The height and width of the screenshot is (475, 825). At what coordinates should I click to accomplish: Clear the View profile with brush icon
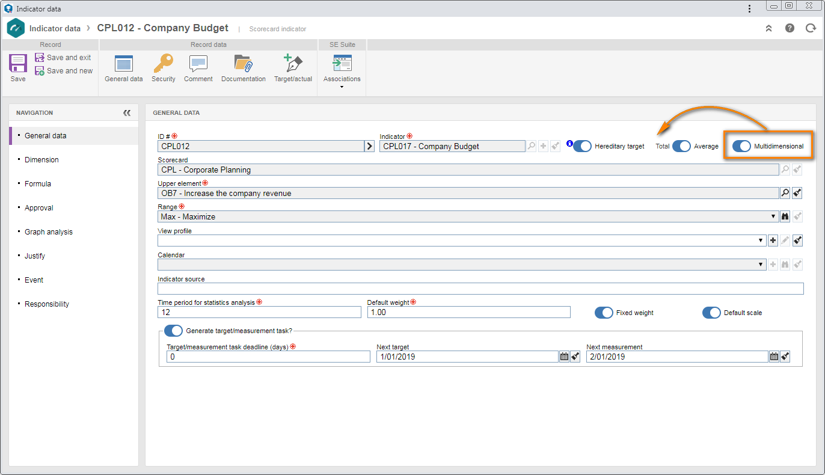pos(797,241)
